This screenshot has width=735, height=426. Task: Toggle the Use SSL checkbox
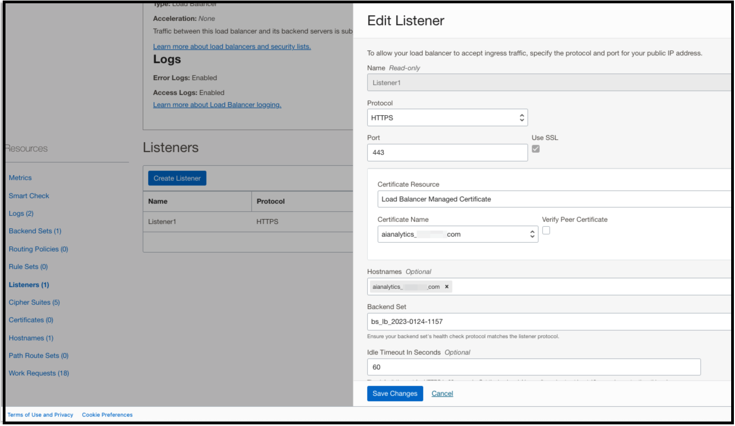(x=536, y=149)
